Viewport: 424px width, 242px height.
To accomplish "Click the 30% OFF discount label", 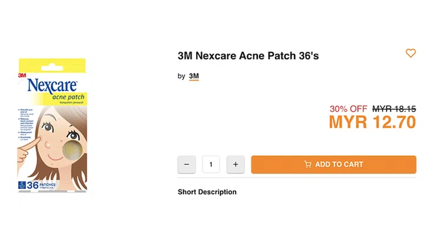I will tap(349, 109).
